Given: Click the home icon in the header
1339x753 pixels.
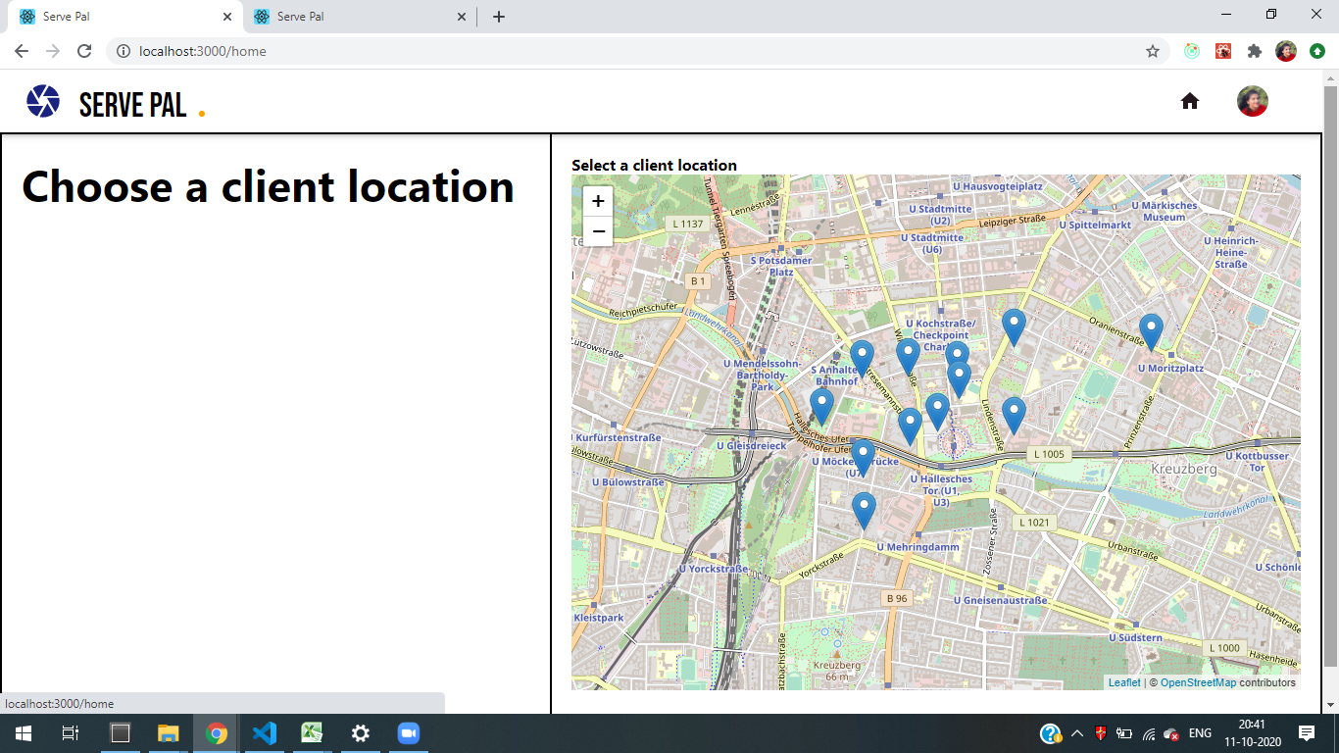Looking at the screenshot, I should (x=1189, y=101).
